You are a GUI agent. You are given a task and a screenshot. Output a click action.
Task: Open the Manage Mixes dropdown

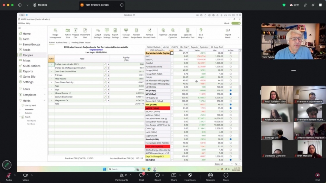126,33
